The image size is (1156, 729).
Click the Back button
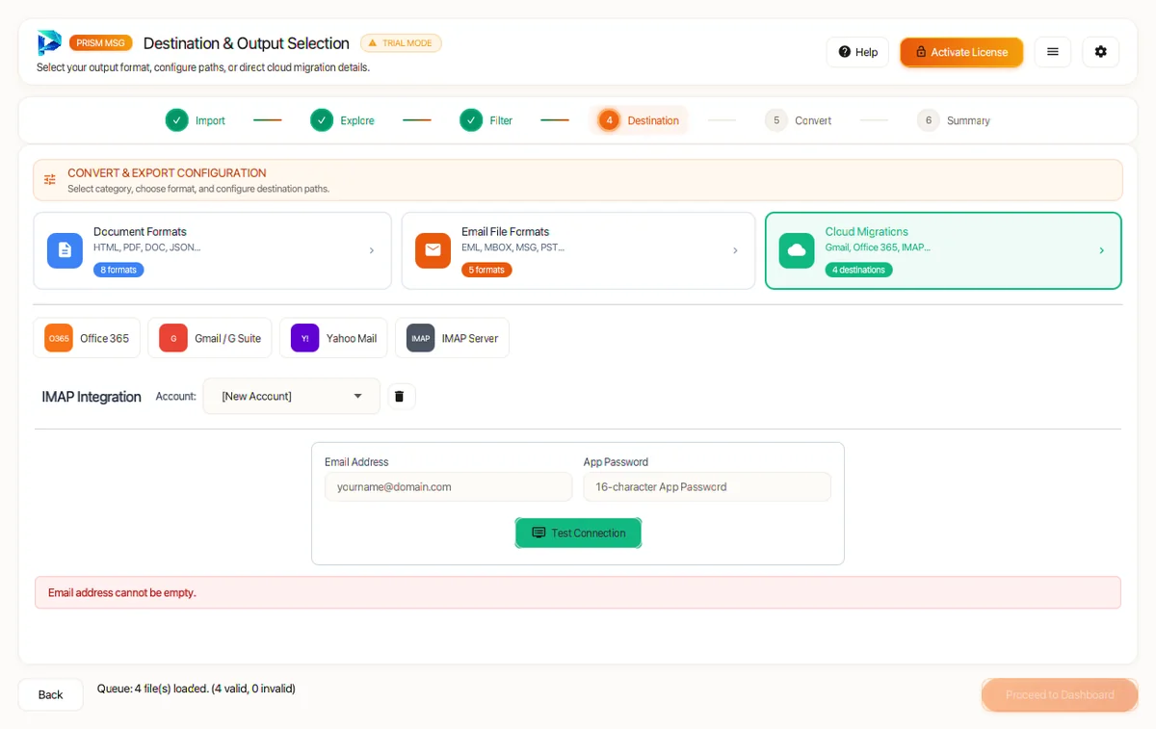(x=50, y=694)
